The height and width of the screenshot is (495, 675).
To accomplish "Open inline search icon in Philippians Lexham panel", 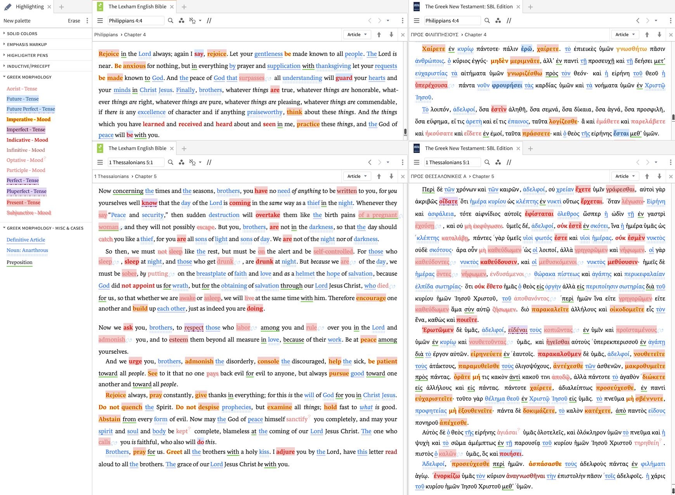I will pos(192,21).
